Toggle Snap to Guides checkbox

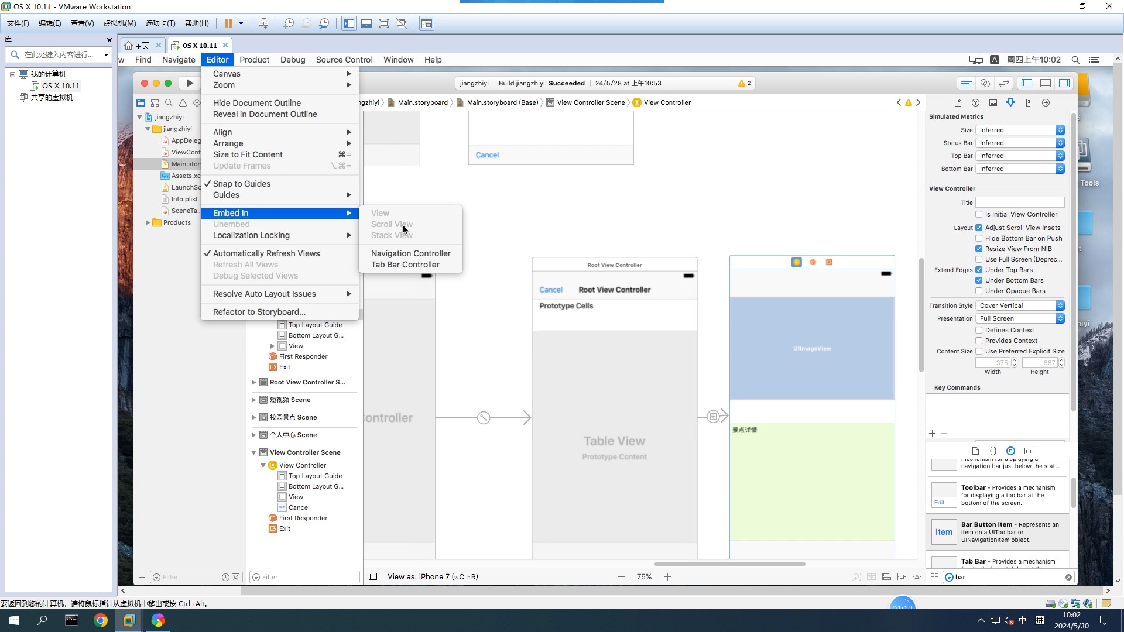tap(242, 184)
